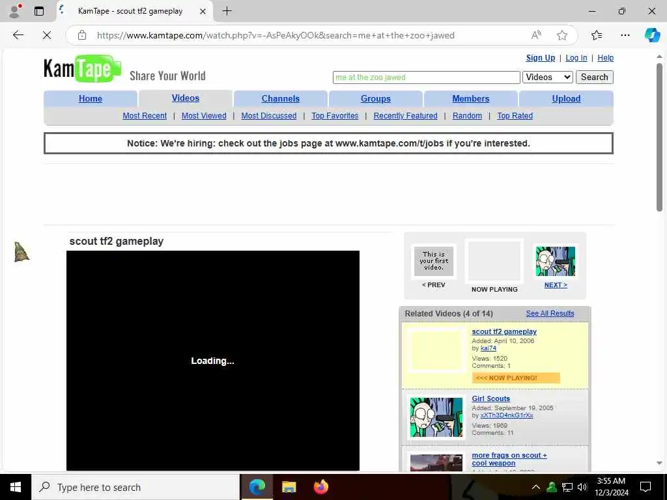Open the Copilot sidebar icon
This screenshot has height=500, width=667.
[651, 35]
